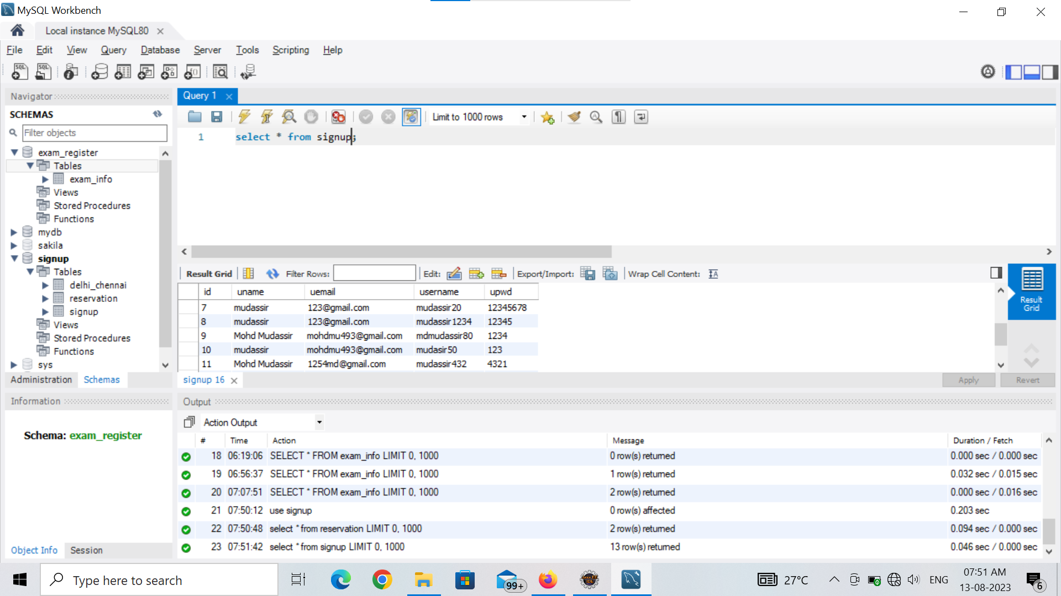
Task: Open the Action Output dropdown
Action: click(x=319, y=422)
